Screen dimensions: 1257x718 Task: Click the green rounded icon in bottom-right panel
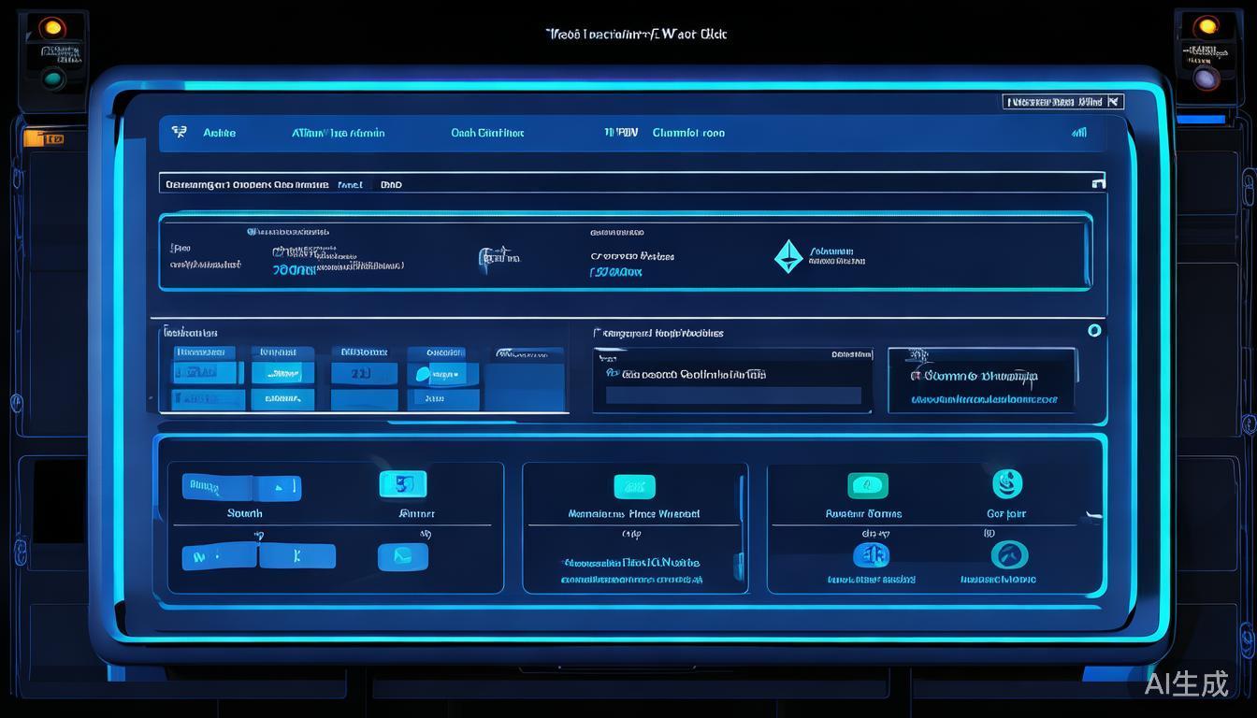[x=867, y=485]
